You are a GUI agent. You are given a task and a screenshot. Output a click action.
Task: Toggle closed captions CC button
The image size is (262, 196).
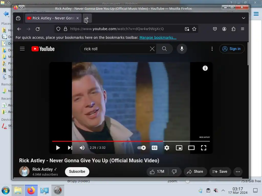pos(155,148)
